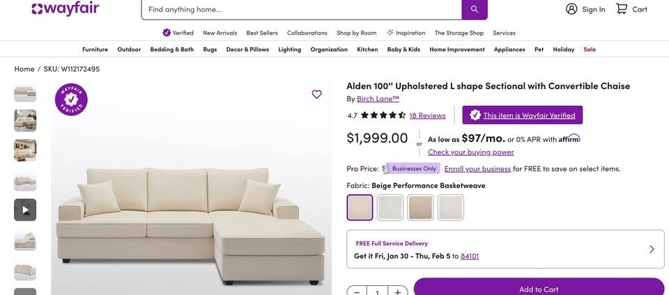The image size is (669, 295).
Task: Play the product video thumbnail
Action: [x=25, y=209]
